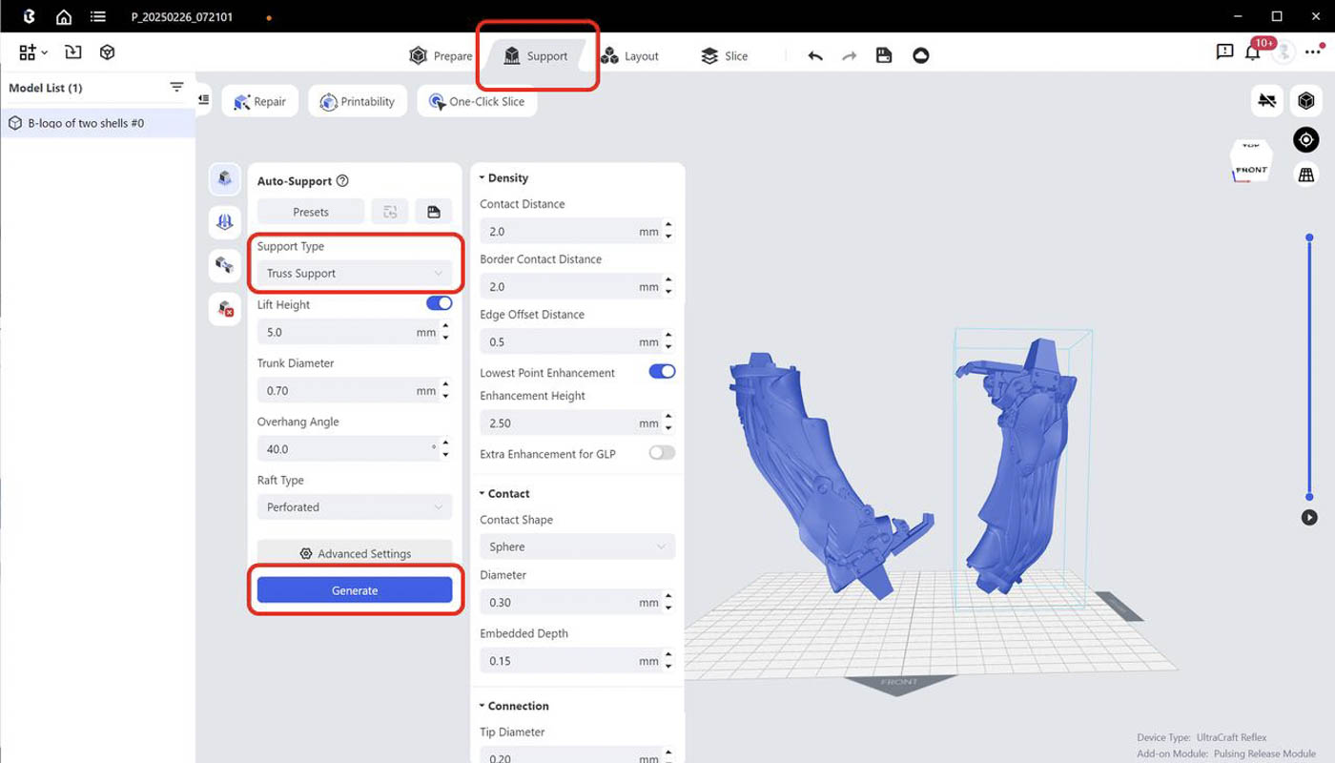This screenshot has height=763, width=1335.
Task: Collapse the left panel with list toggle icon
Action: click(203, 99)
